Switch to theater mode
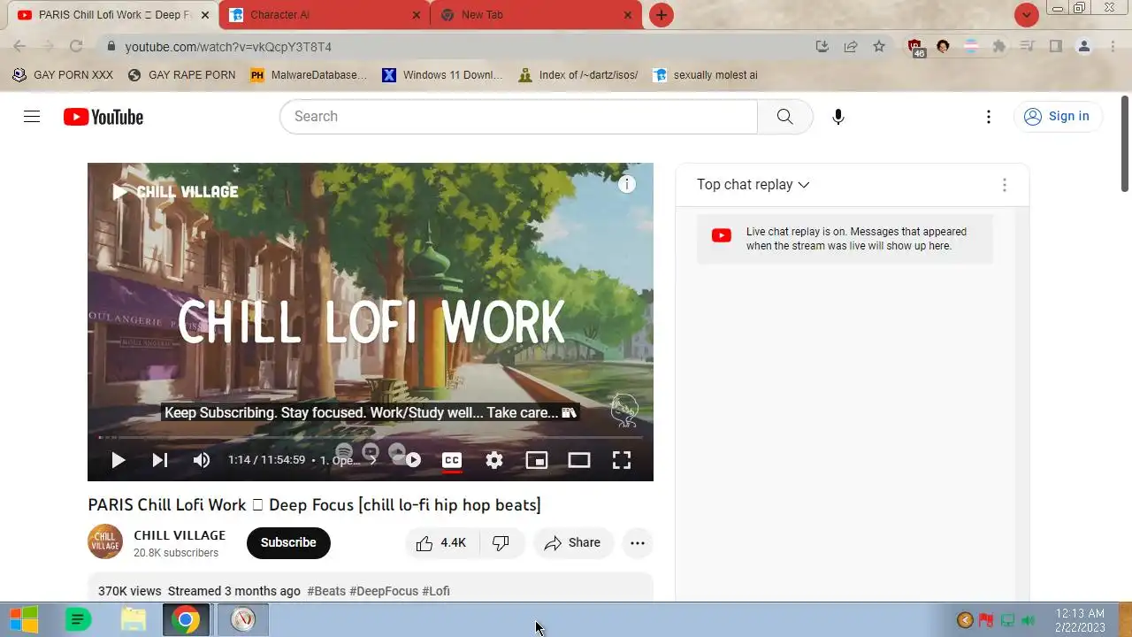 coord(579,460)
